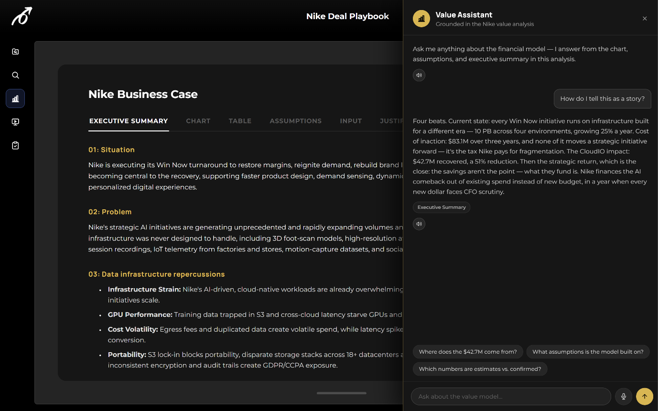Click the microphone voice input button
The image size is (658, 411).
[624, 396]
